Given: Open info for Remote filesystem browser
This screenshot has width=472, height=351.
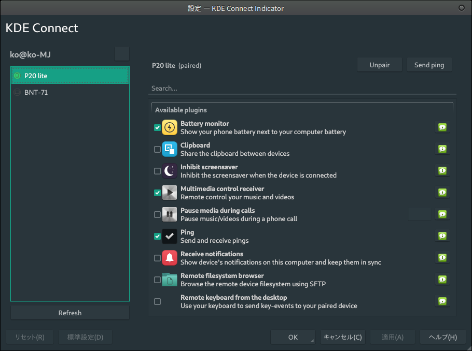Looking at the screenshot, I should point(442,279).
